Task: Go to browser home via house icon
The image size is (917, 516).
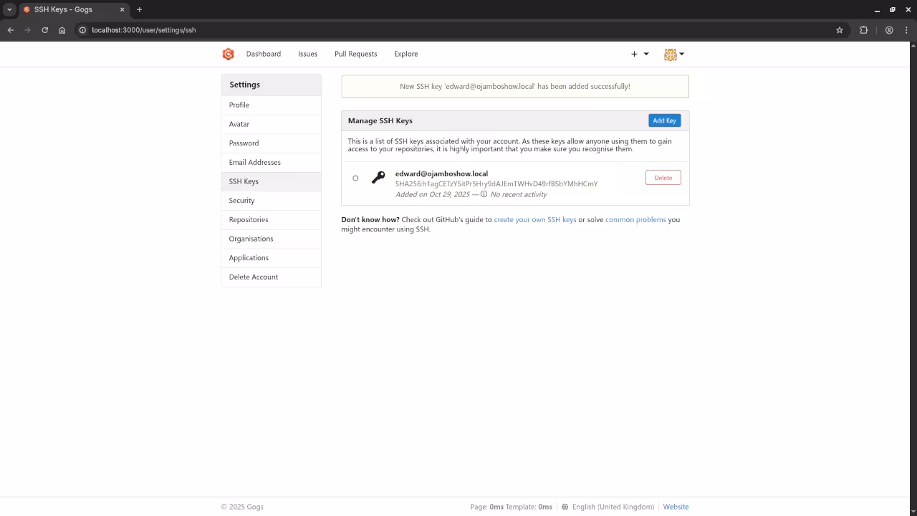Action: coord(62,30)
